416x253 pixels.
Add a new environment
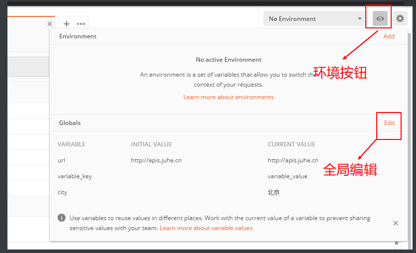[389, 36]
